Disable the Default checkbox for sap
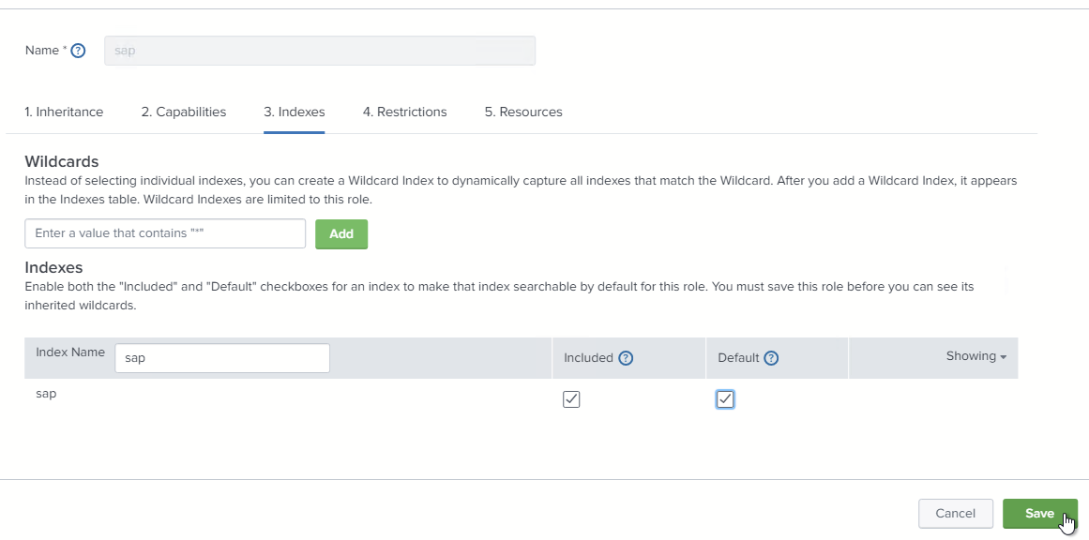1089x540 pixels. coord(724,398)
